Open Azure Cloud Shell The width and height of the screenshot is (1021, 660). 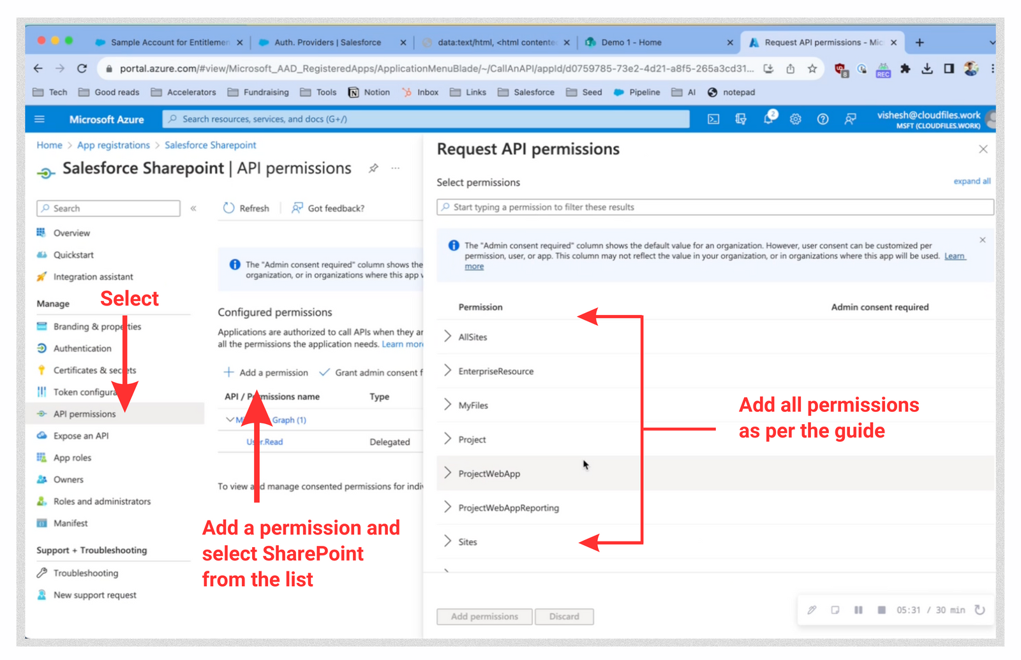point(713,119)
